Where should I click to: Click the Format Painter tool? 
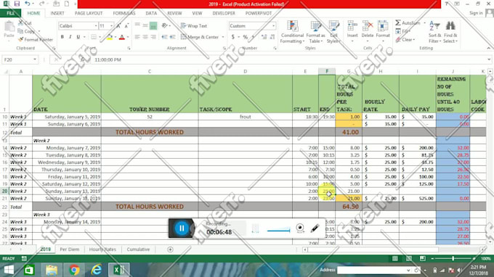(36, 40)
